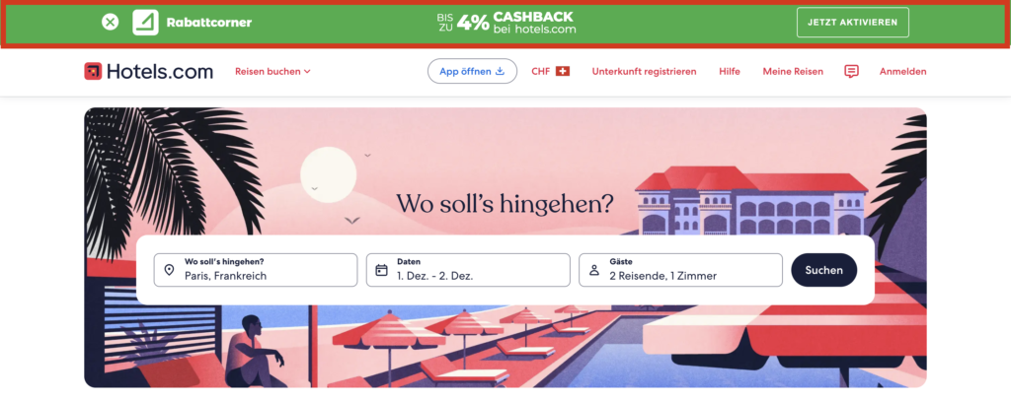Open the Daten date picker showing 1. Dez. - 2. Dez.
This screenshot has width=1011, height=401.
coord(468,270)
